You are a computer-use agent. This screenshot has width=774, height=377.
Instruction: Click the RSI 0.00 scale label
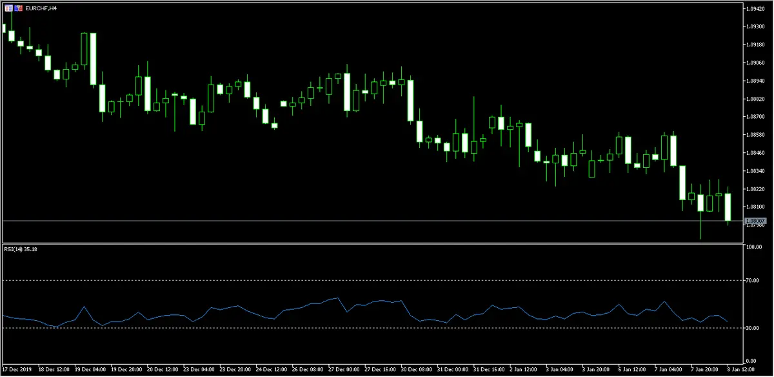click(x=751, y=361)
